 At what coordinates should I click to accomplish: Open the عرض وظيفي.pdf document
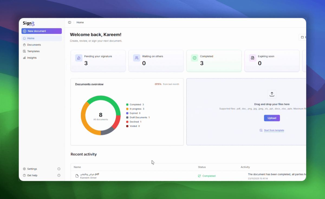coord(90,174)
